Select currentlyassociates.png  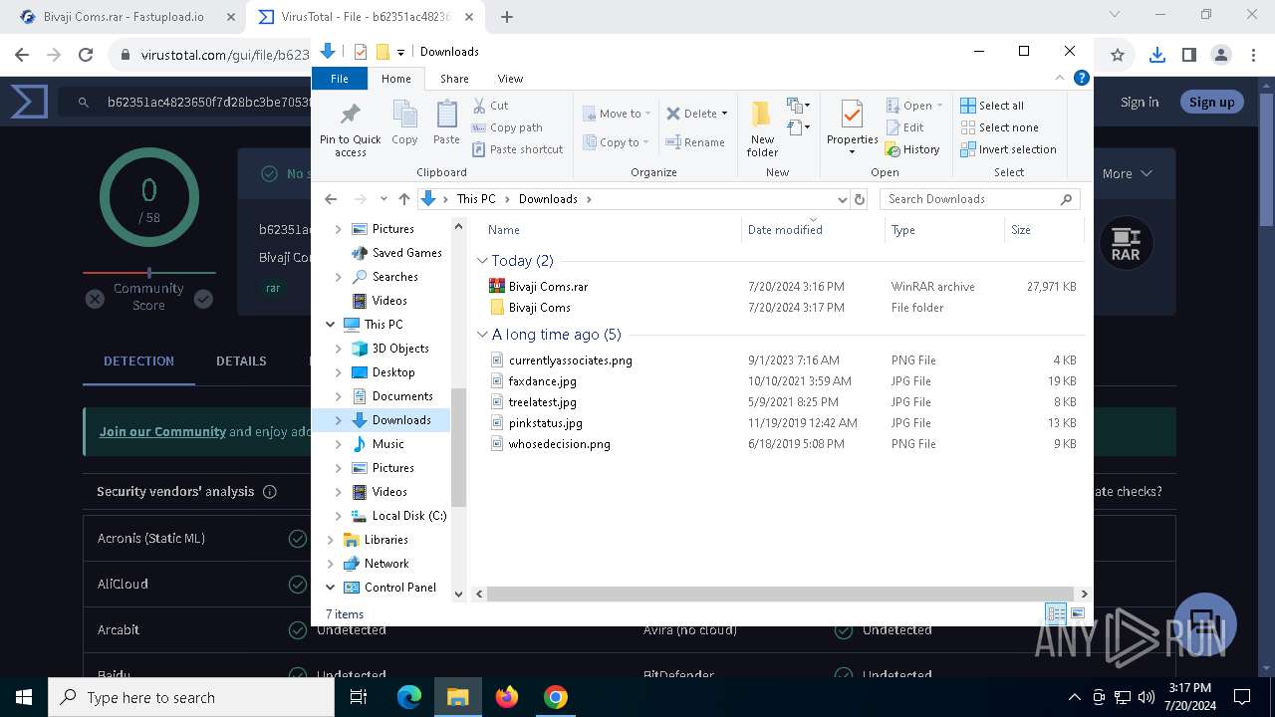pyautogui.click(x=570, y=360)
